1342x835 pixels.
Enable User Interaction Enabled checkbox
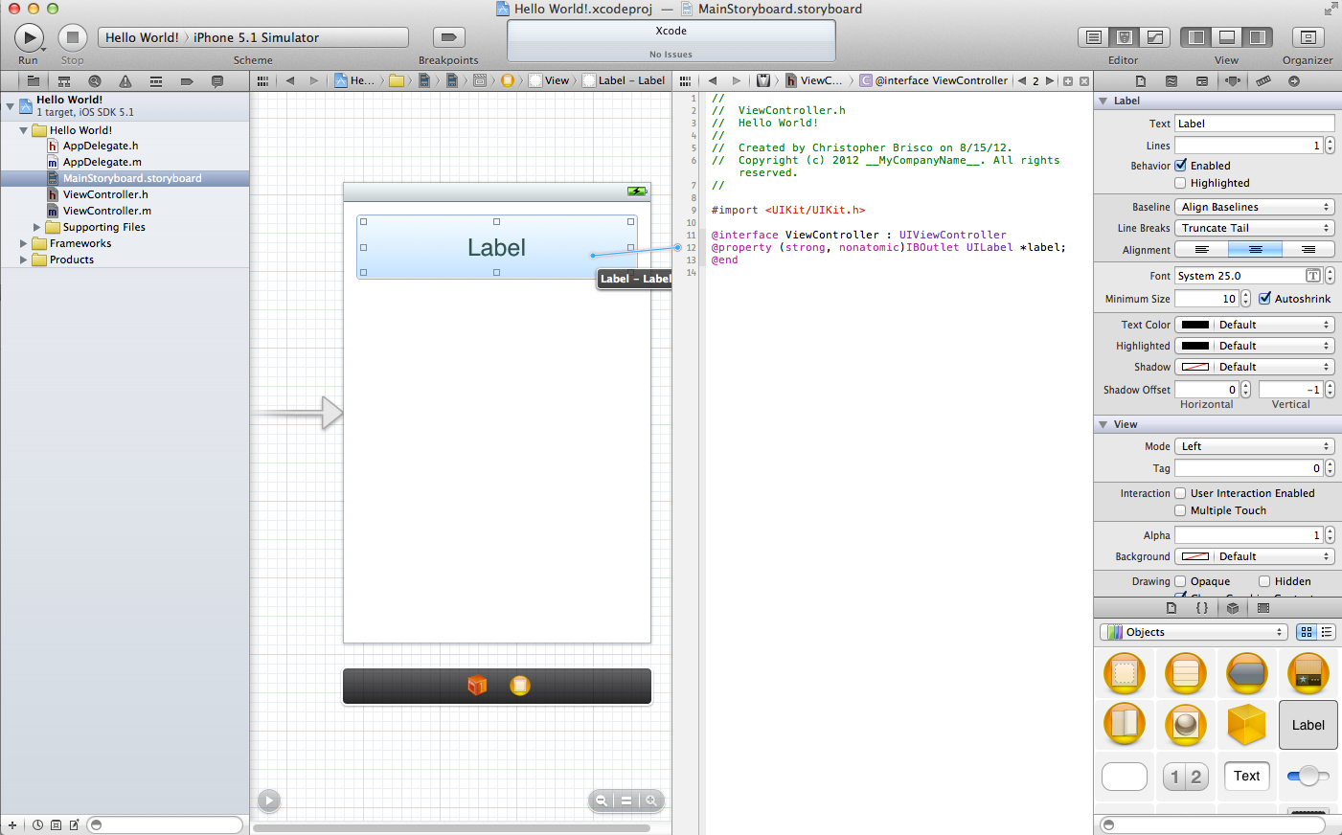[1181, 493]
